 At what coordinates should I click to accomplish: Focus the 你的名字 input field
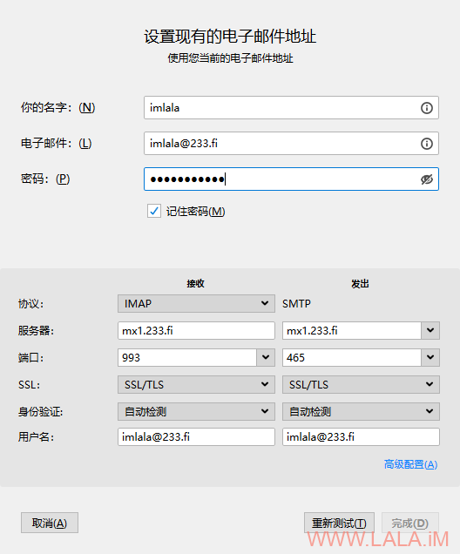tap(291, 108)
